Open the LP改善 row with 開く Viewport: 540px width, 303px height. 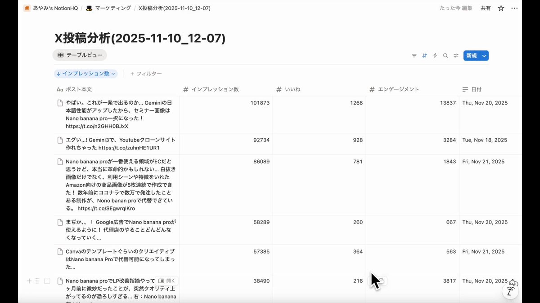coord(167,281)
